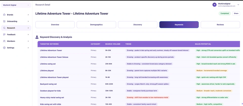The height and width of the screenshot is (106, 243).
Task: Click the Research Detail breadcrumb text
Action: pos(43,5)
